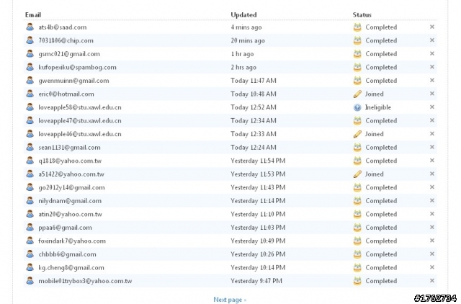Click the 'Yesterday 11:54 PM' timestamp
The width and height of the screenshot is (461, 304).
pos(258,161)
